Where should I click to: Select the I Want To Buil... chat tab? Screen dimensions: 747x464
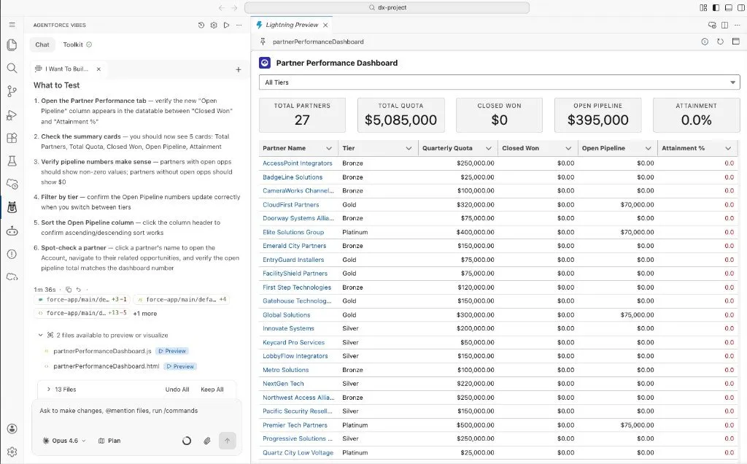pos(66,69)
